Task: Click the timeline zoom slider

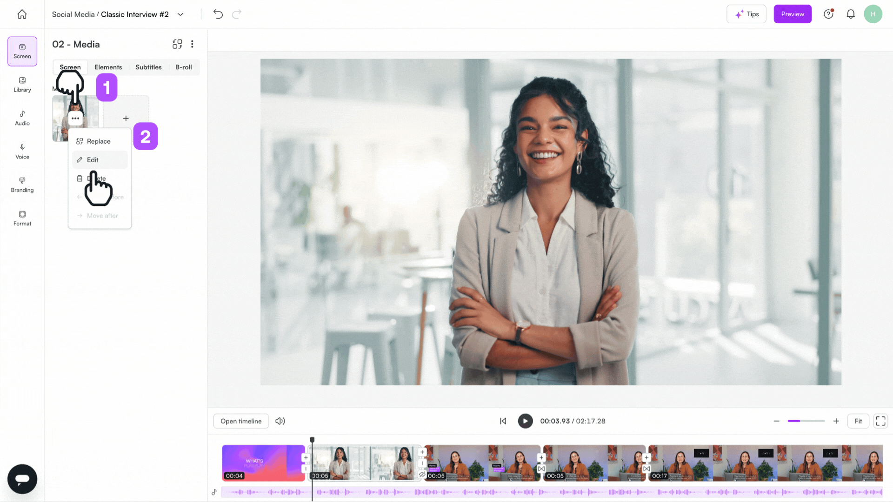Action: 806,421
